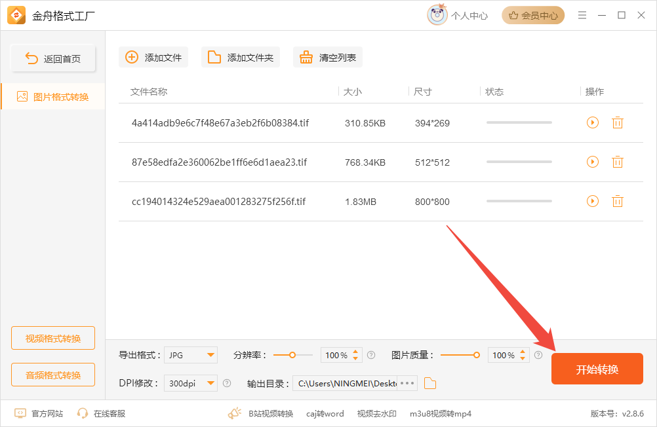Browse output directory with ellipsis button
This screenshot has height=427, width=657.
(x=407, y=383)
